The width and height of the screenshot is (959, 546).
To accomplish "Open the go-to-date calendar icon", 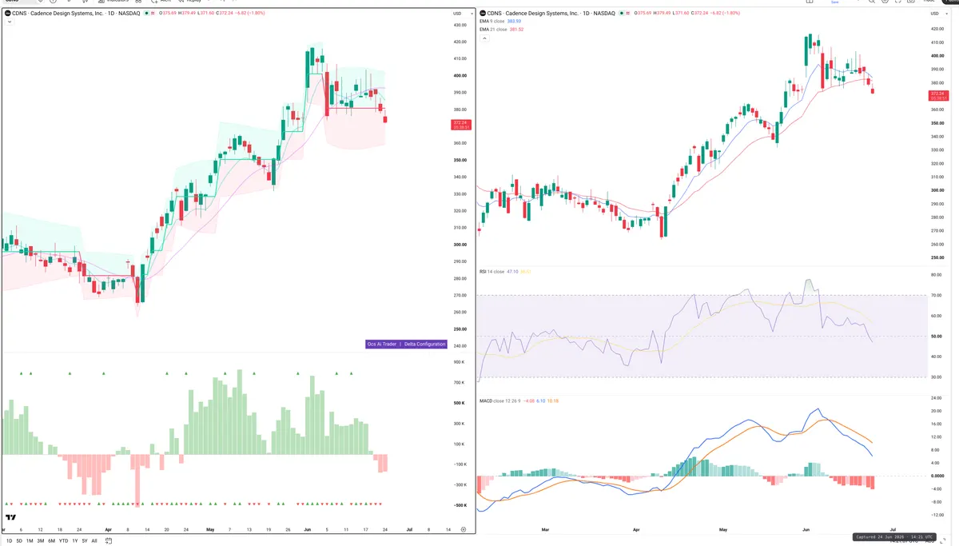I will pos(109,541).
